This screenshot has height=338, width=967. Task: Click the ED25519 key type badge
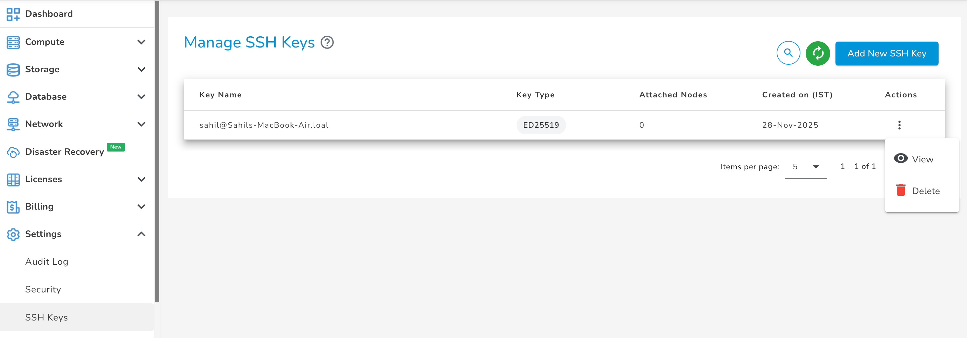click(541, 125)
